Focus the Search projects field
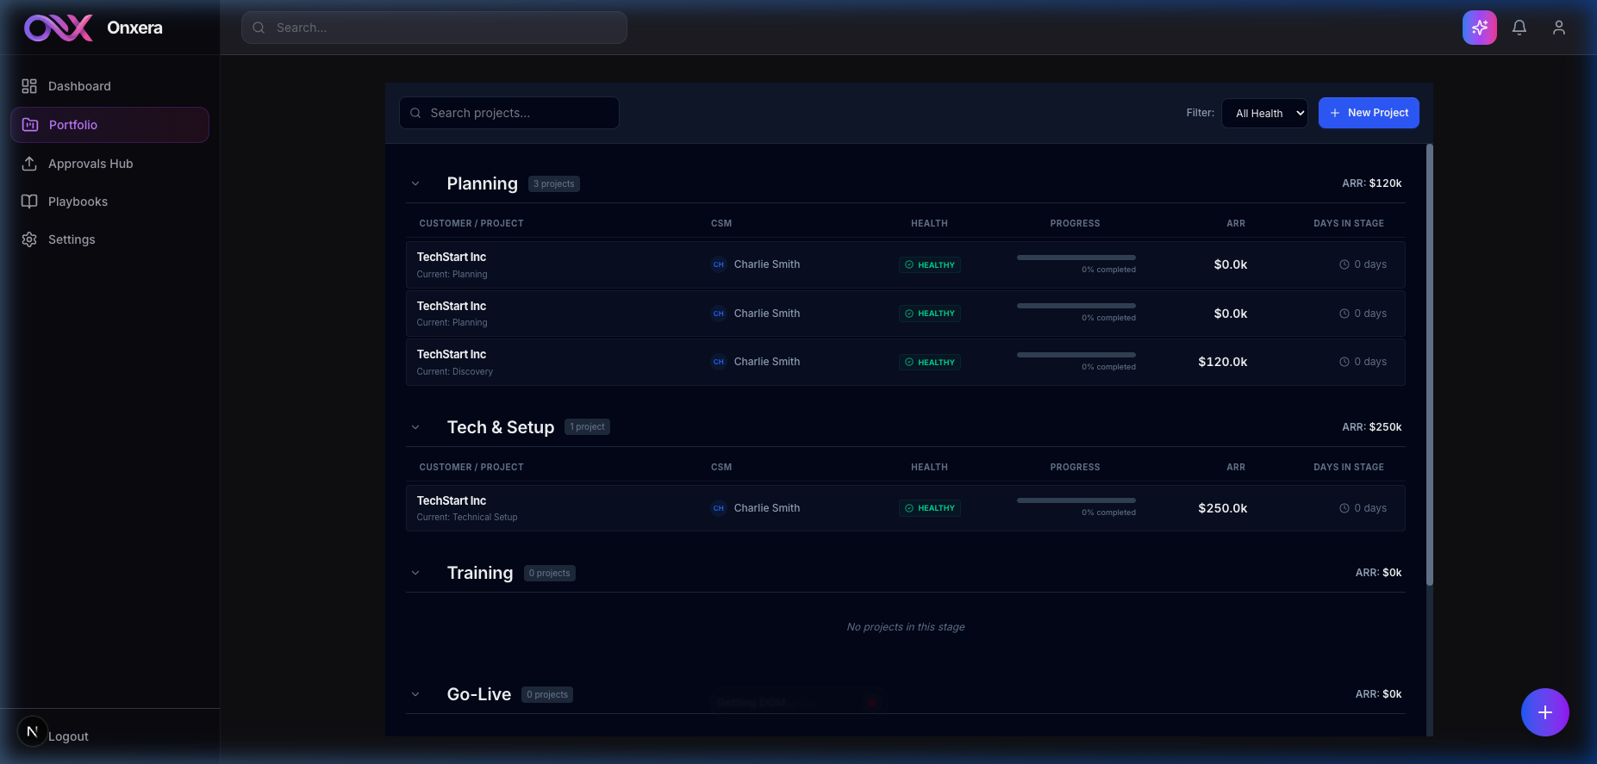 [x=508, y=113]
